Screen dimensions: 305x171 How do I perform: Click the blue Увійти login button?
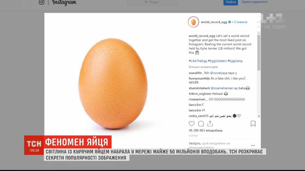pyautogui.click(x=230, y=2)
